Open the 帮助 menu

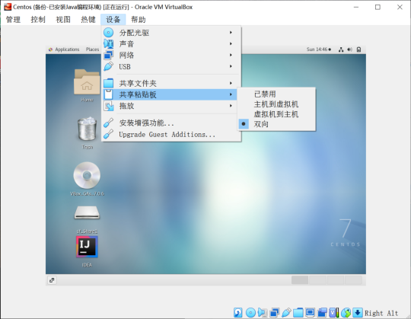[139, 19]
